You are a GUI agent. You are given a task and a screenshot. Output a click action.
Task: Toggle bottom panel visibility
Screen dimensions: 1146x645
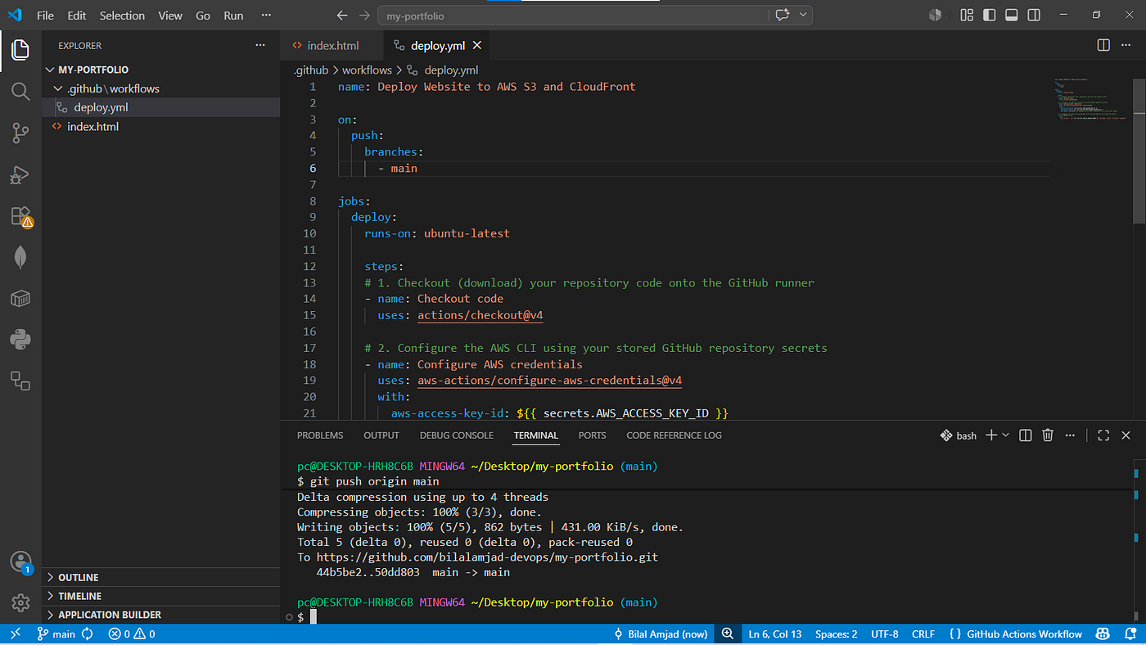coord(1012,15)
